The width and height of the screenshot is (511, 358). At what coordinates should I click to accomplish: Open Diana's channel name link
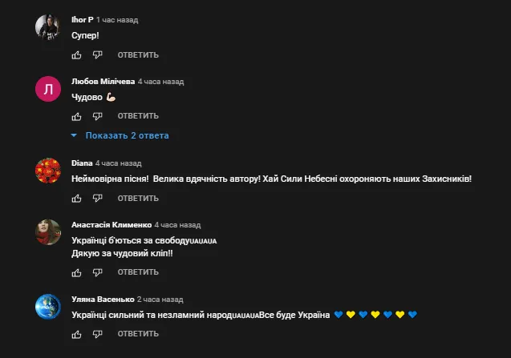[81, 163]
